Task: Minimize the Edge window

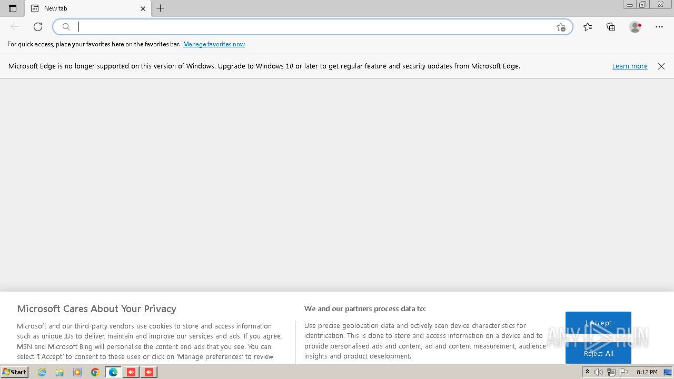Action: [629, 5]
